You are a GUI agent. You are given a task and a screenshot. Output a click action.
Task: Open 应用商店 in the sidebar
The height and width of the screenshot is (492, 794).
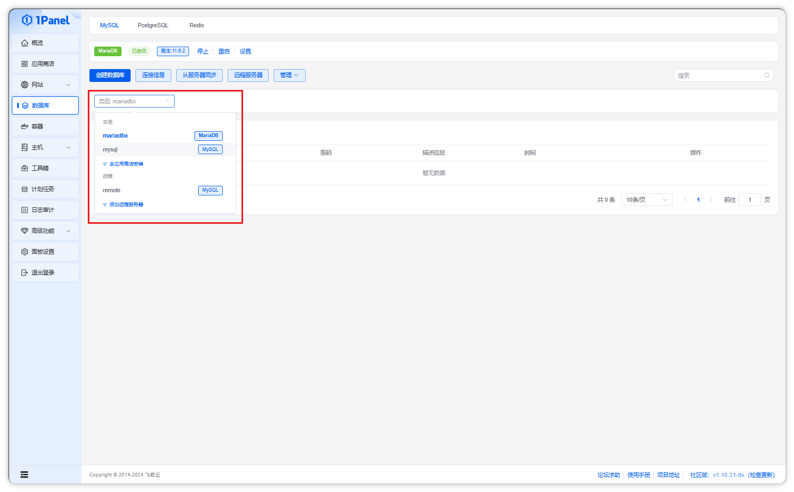[x=45, y=64]
